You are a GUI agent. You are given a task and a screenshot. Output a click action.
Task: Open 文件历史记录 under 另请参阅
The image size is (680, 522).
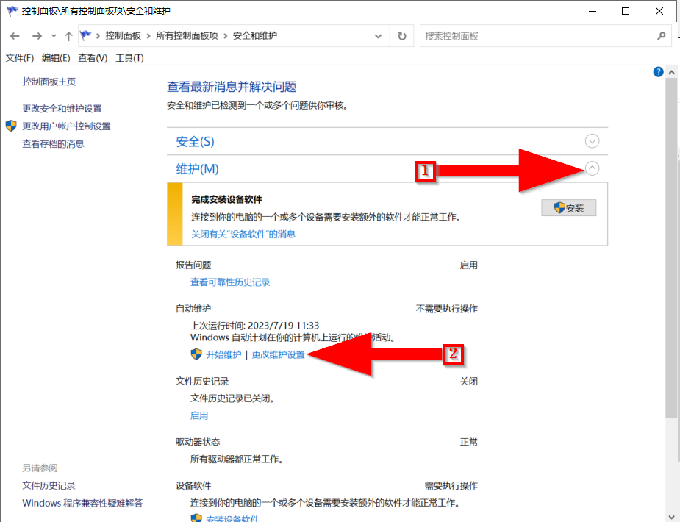(49, 485)
